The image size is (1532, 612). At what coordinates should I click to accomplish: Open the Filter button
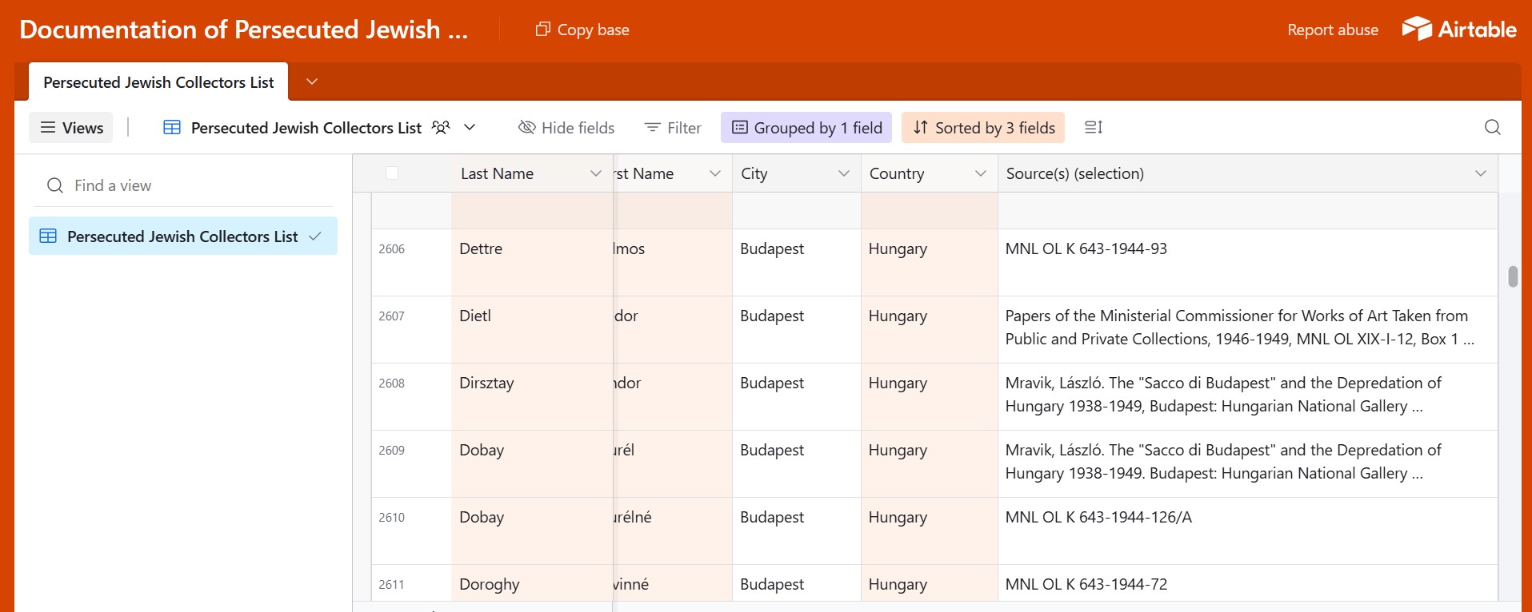[673, 128]
